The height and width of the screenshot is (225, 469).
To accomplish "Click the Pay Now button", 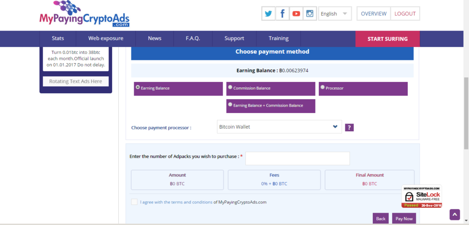I will [404, 219].
